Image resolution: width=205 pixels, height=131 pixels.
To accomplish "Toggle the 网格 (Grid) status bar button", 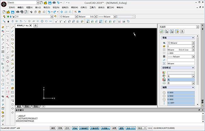I will point(60,128).
